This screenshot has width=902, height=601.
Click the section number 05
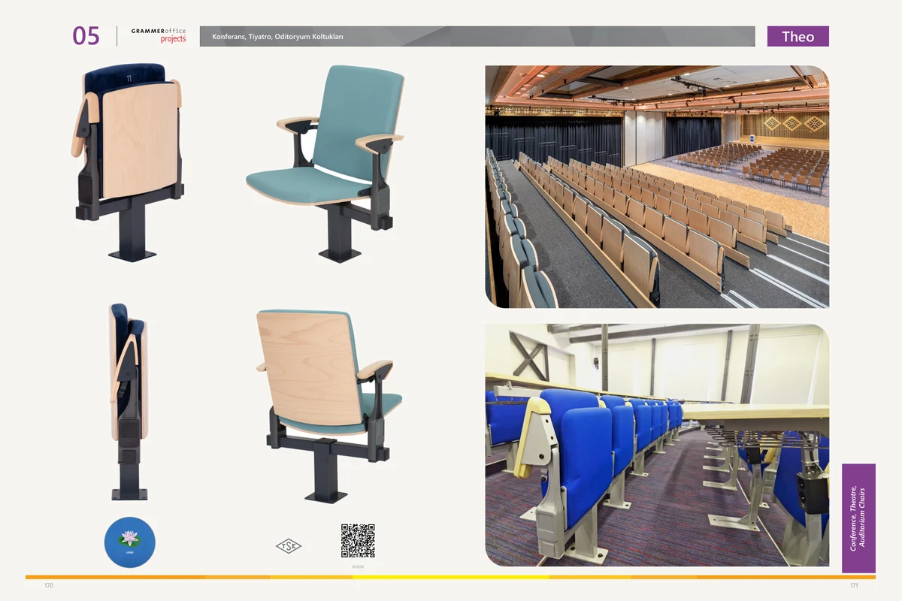tap(86, 36)
